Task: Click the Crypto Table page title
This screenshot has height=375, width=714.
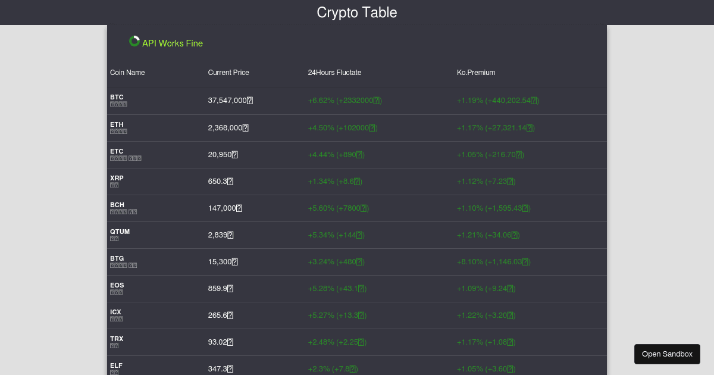Action: point(357,12)
